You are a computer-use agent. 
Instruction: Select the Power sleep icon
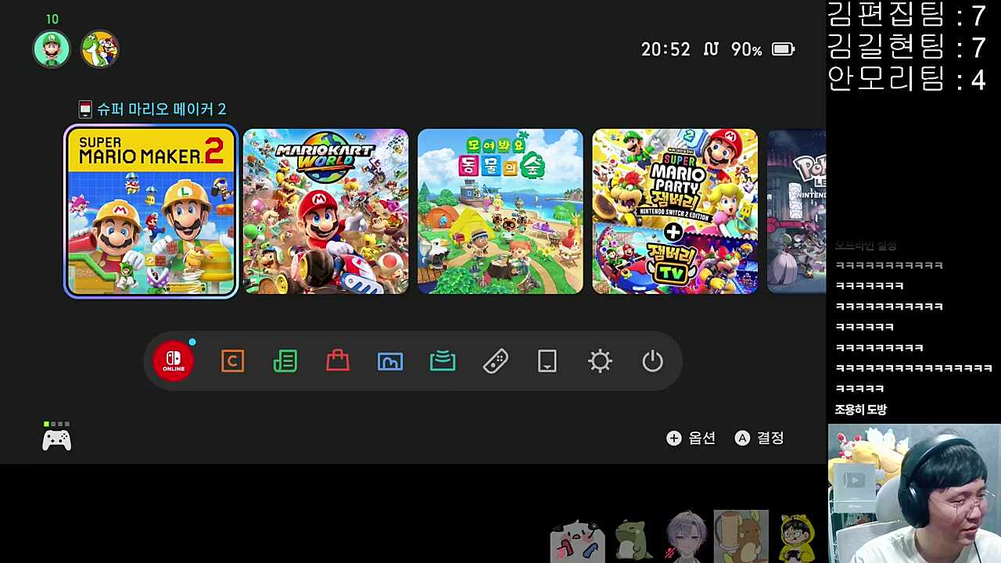point(652,361)
